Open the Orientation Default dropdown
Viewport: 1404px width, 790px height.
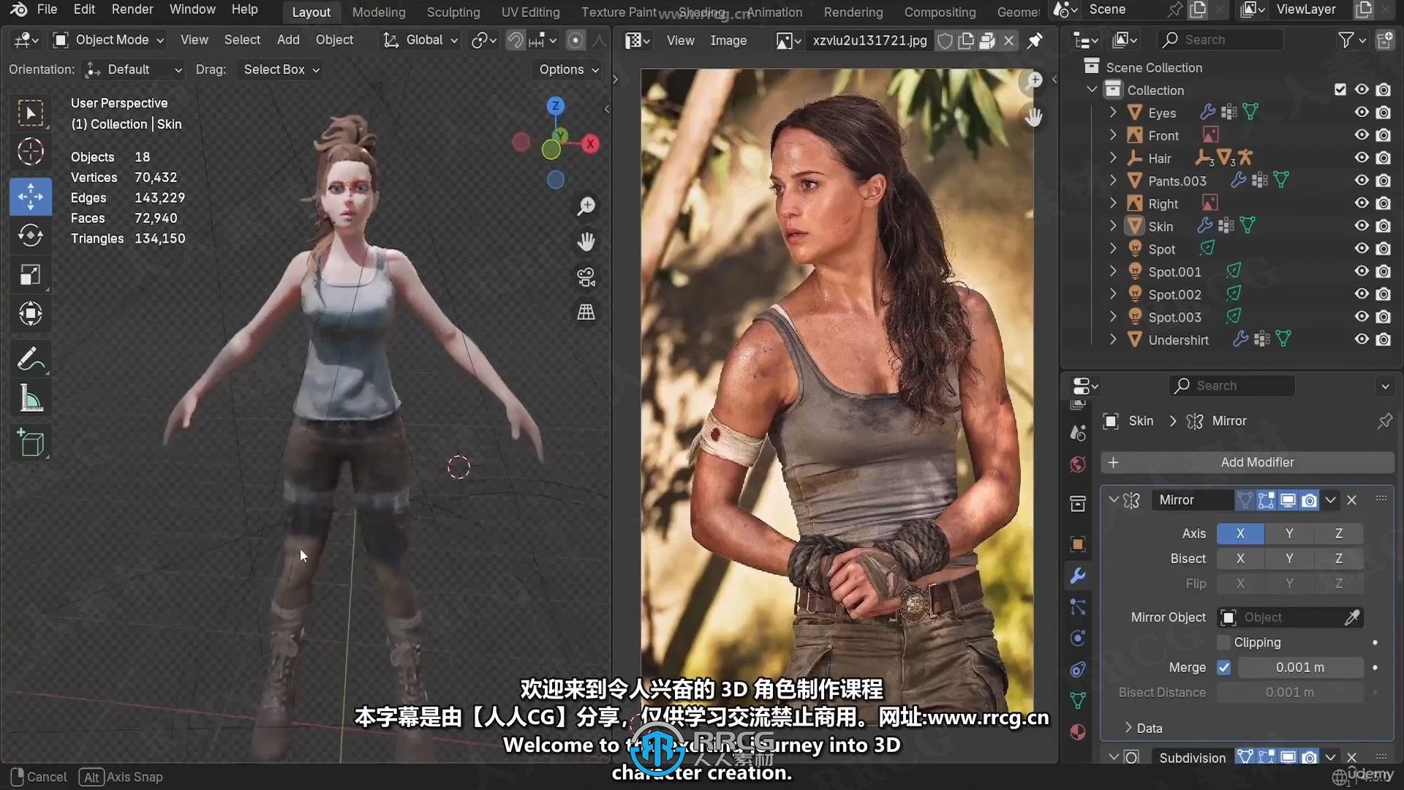134,69
